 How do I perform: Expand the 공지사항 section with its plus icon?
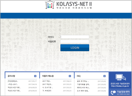point(35,76)
